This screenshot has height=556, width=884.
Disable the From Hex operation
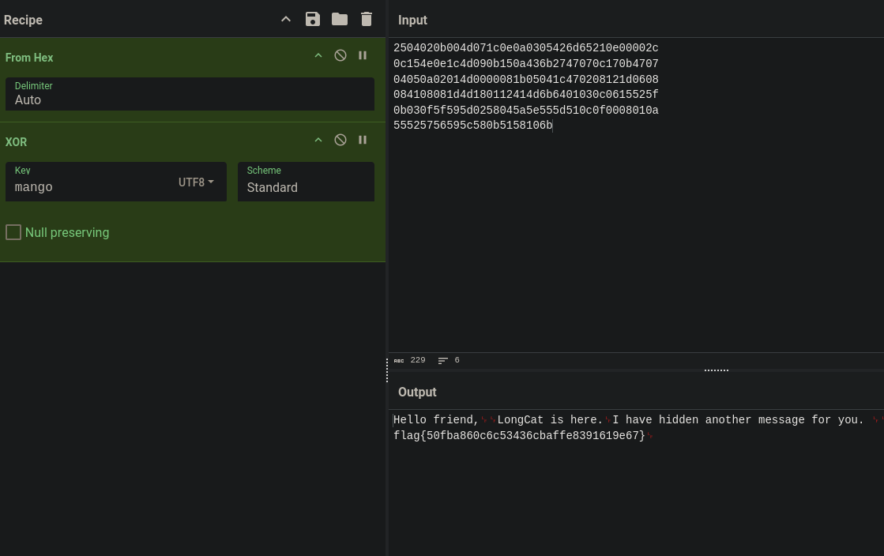tap(340, 55)
